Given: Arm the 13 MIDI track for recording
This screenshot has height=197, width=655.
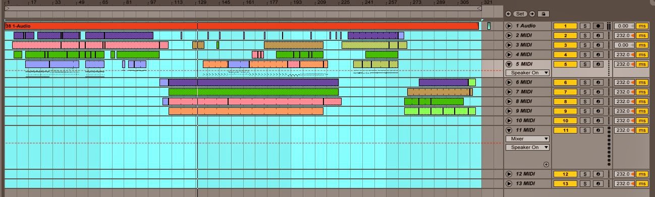Looking at the screenshot, I should click(598, 183).
